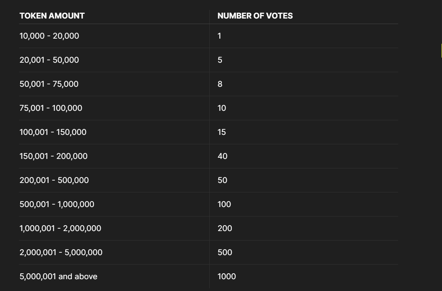The width and height of the screenshot is (442, 291).
Task: Click the NUMBER OF VOTES column header
Action: tap(255, 16)
